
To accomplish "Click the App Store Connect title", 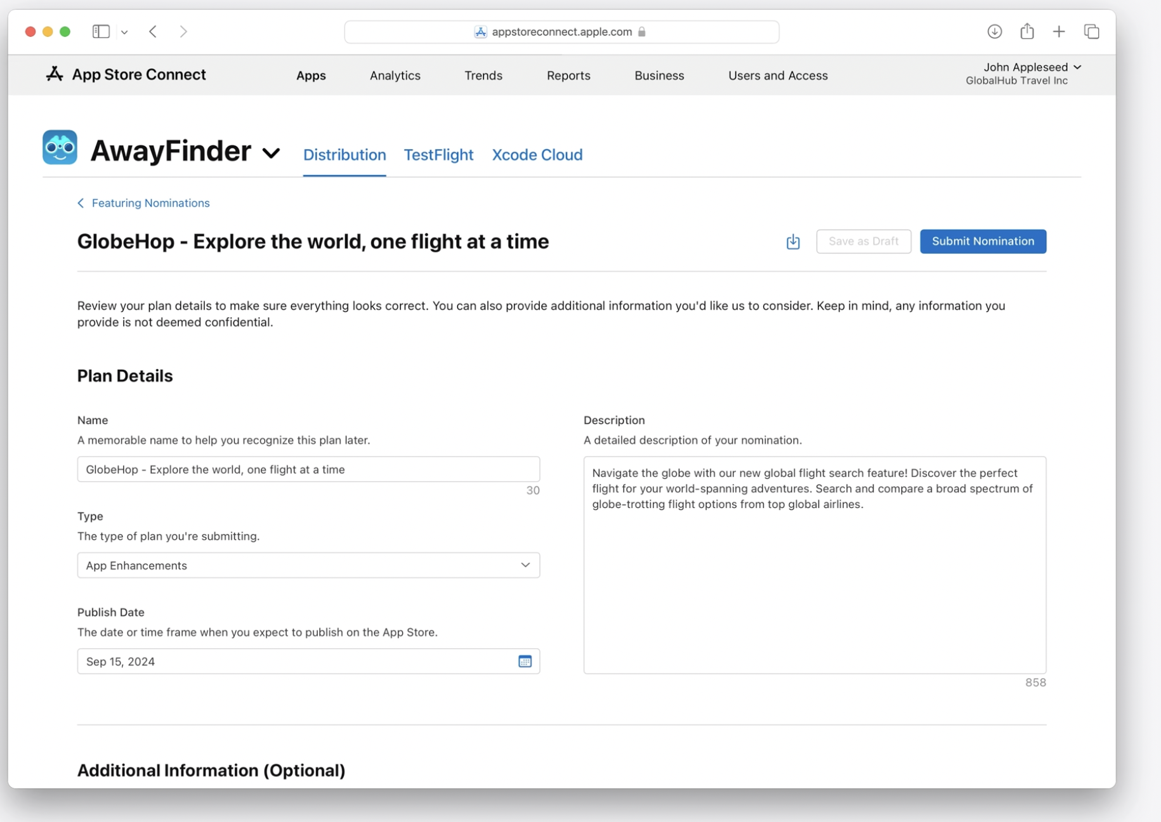I will click(139, 74).
